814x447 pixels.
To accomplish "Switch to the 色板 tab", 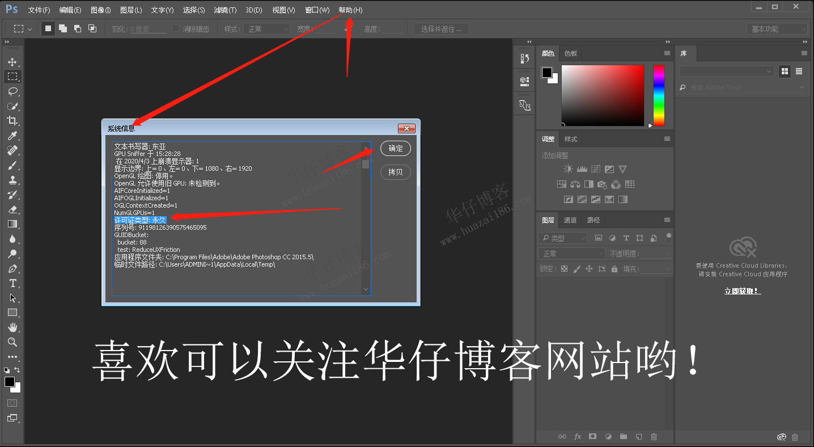I will pos(571,53).
